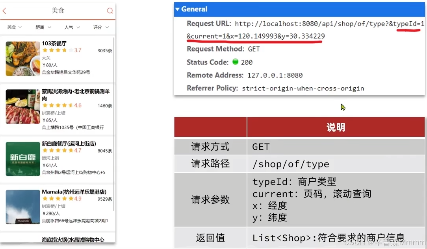Click the 说明 table header cell
This screenshot has width=427, height=249.
336,127
